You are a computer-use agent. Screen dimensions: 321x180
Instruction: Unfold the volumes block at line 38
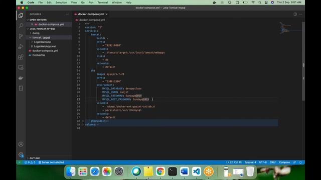pos(83,124)
